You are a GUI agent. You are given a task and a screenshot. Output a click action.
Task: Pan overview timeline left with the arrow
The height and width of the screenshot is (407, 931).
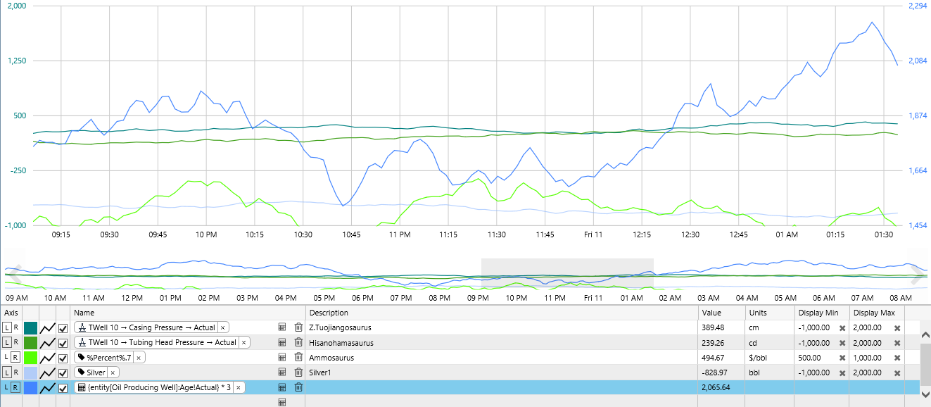pos(15,273)
